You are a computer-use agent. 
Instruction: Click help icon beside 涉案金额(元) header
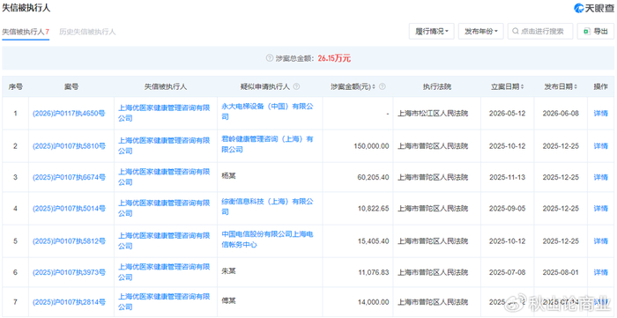(382, 87)
